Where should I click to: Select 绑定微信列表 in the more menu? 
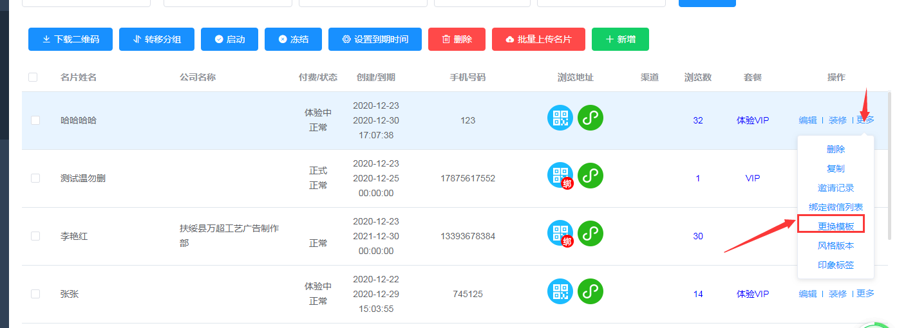[836, 207]
